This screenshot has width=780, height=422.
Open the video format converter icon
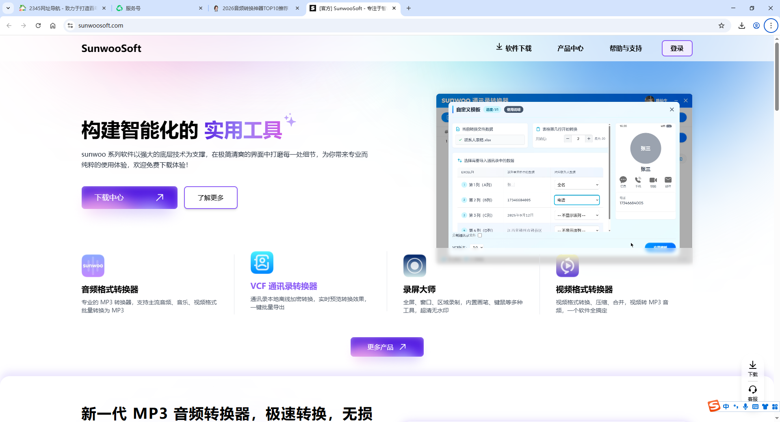[x=568, y=266]
